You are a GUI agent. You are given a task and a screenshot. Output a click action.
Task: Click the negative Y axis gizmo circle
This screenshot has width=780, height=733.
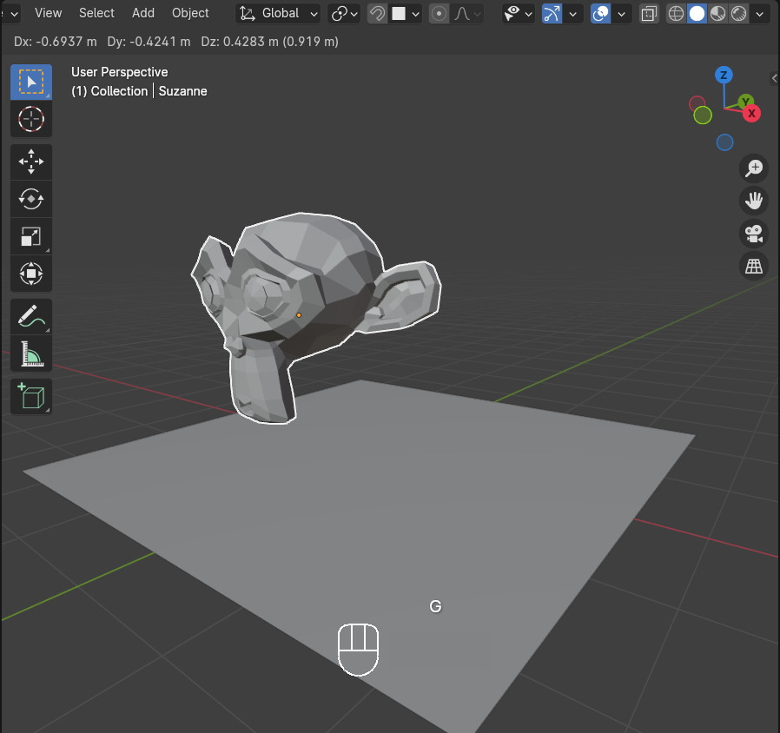(703, 116)
